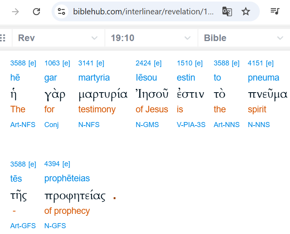The height and width of the screenshot is (234, 290).
Task: Click parsing code N-NNS
Action: (x=259, y=125)
